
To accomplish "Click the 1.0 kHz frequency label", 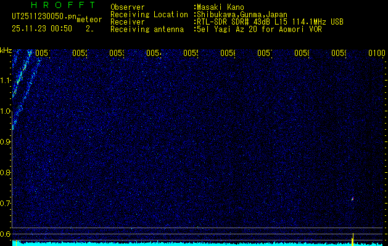I will 6,111.
